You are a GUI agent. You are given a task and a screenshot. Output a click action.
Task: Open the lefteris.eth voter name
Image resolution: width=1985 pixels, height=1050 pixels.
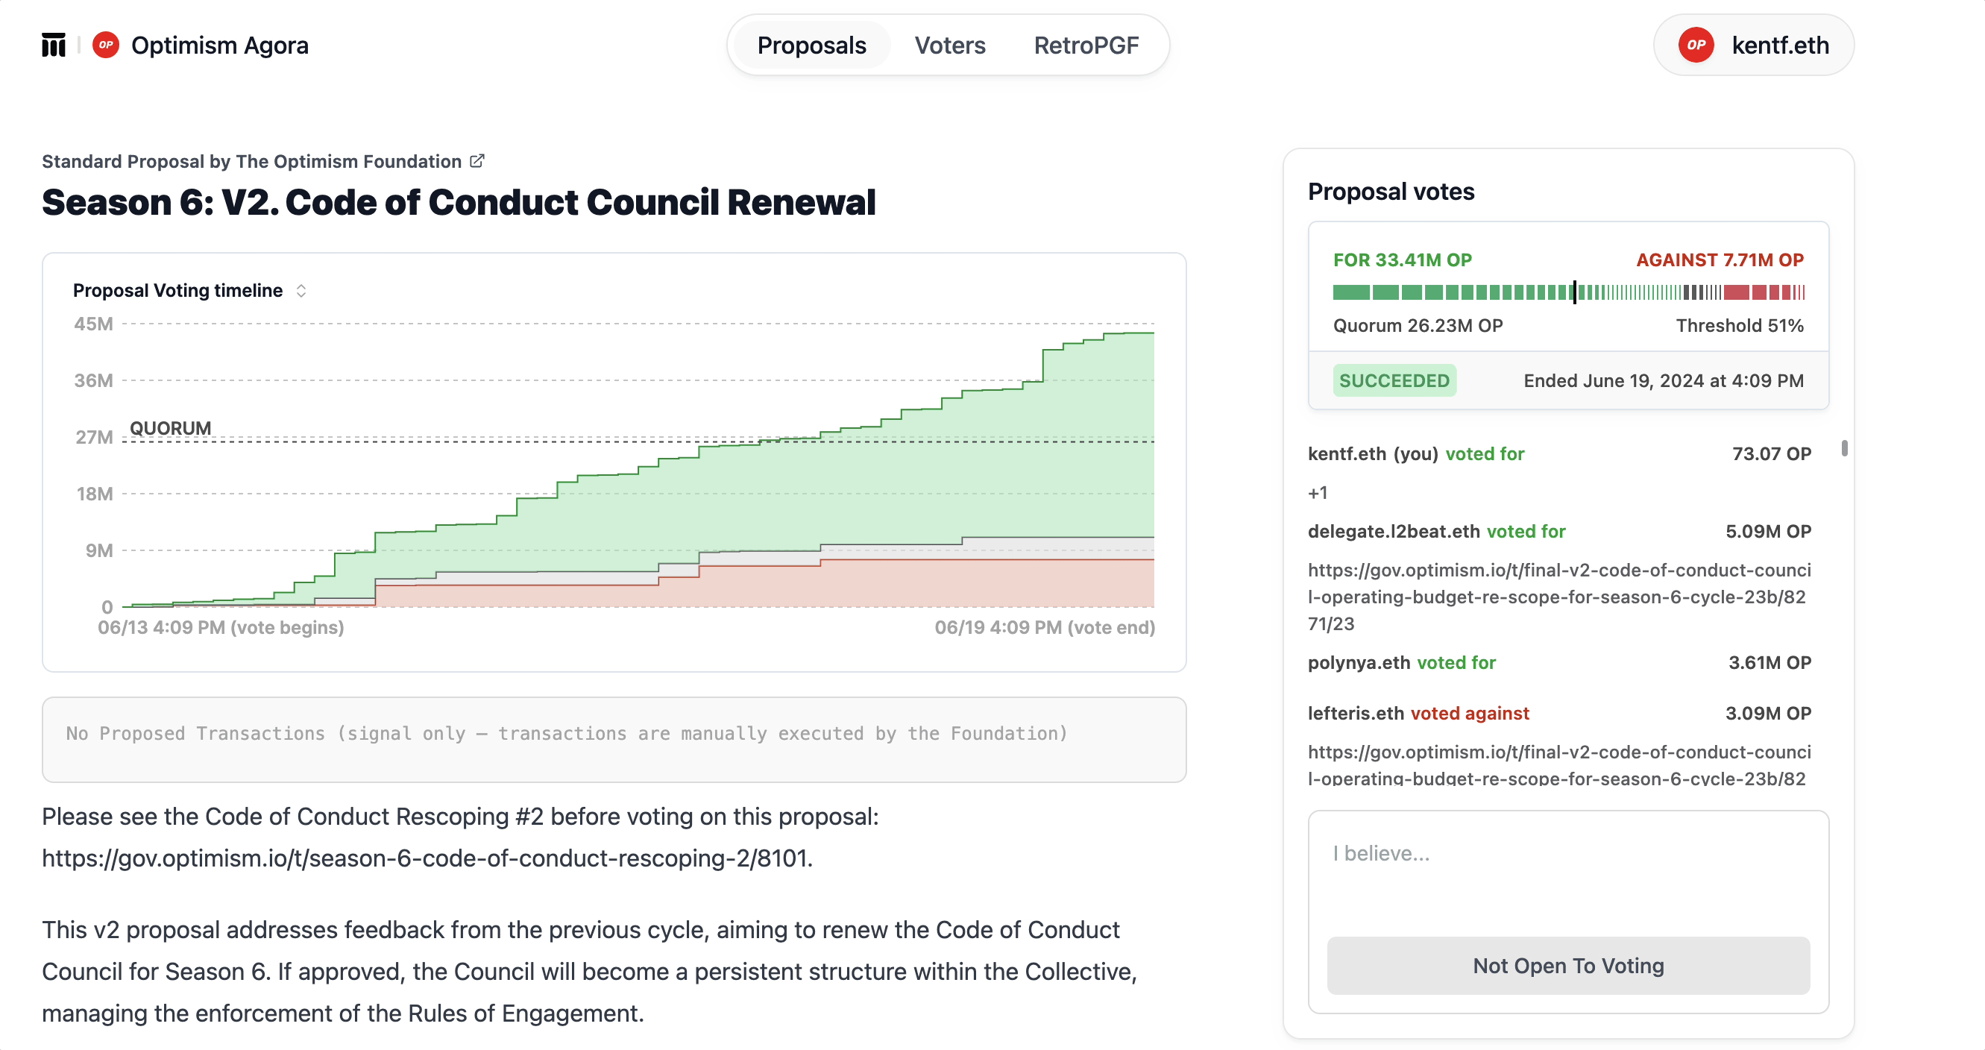(x=1356, y=713)
